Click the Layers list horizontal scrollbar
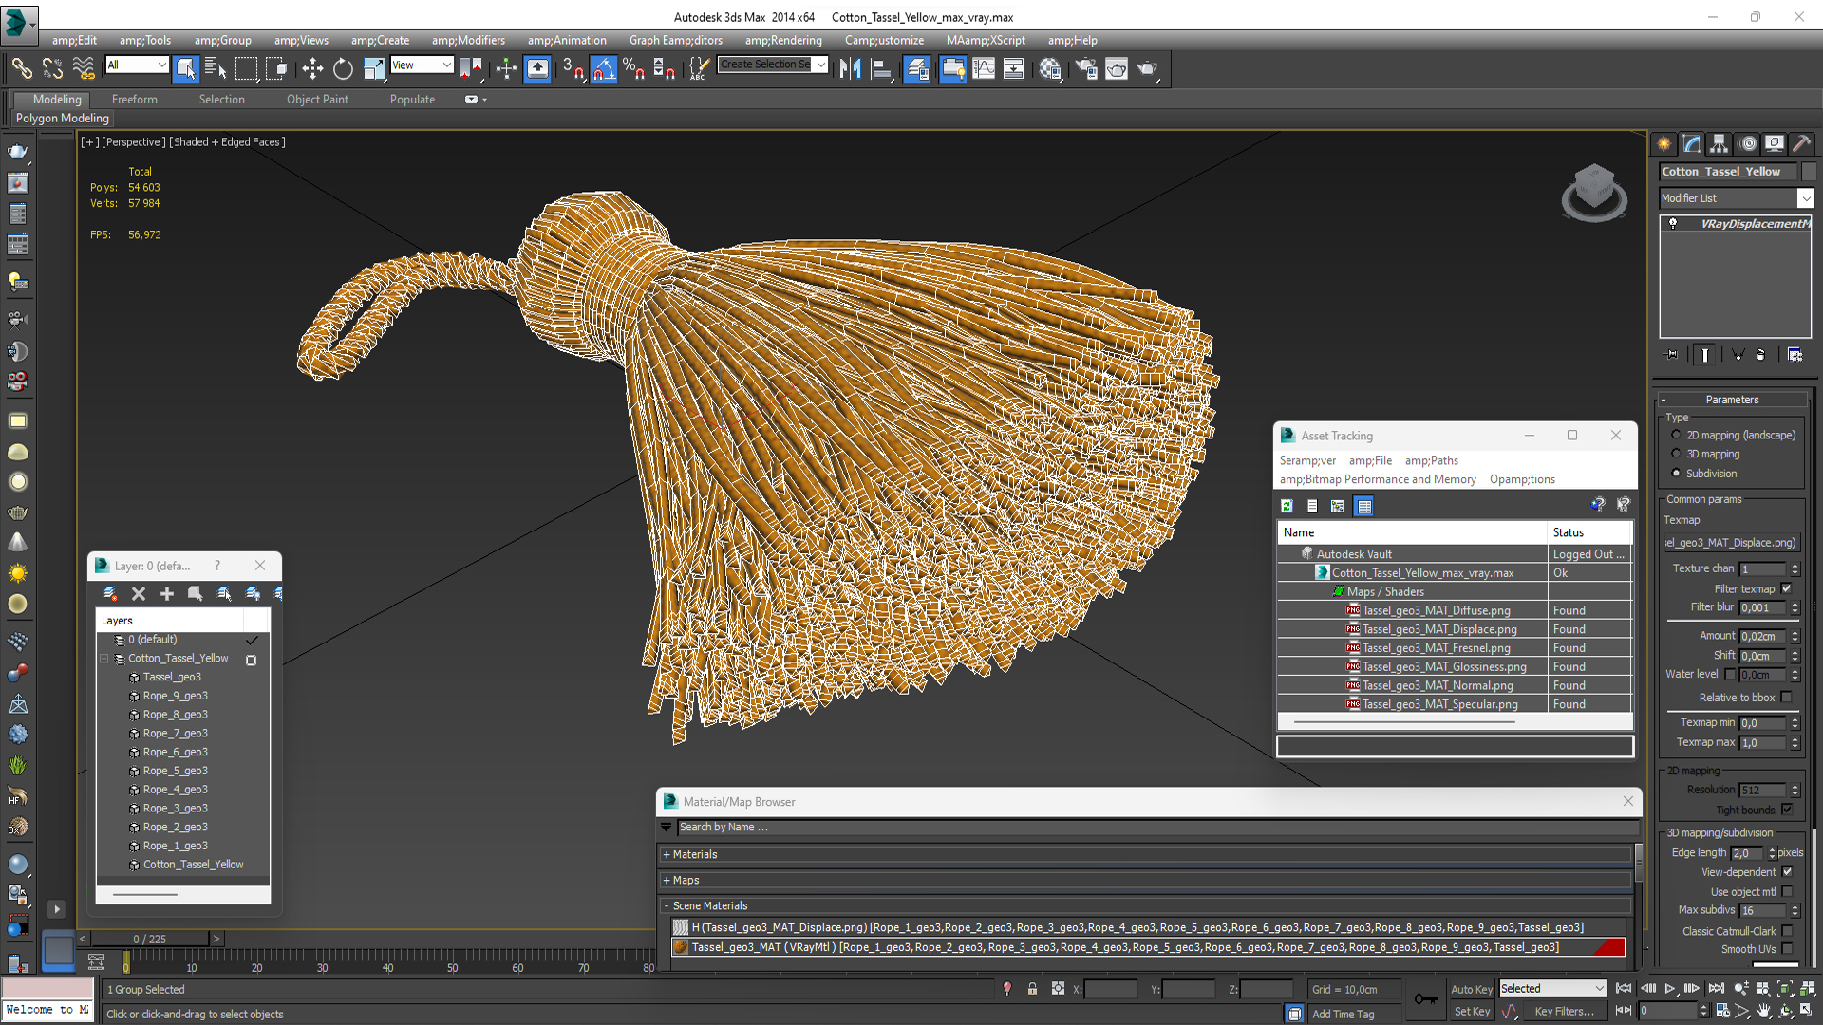 [x=145, y=894]
